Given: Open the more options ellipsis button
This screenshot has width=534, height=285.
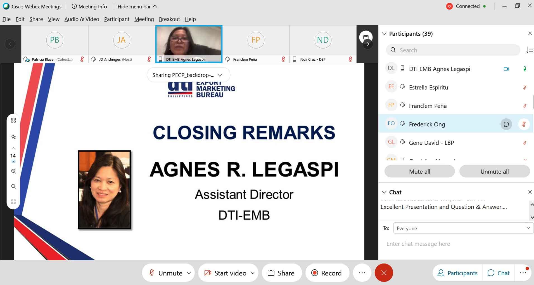Looking at the screenshot, I should 362,273.
